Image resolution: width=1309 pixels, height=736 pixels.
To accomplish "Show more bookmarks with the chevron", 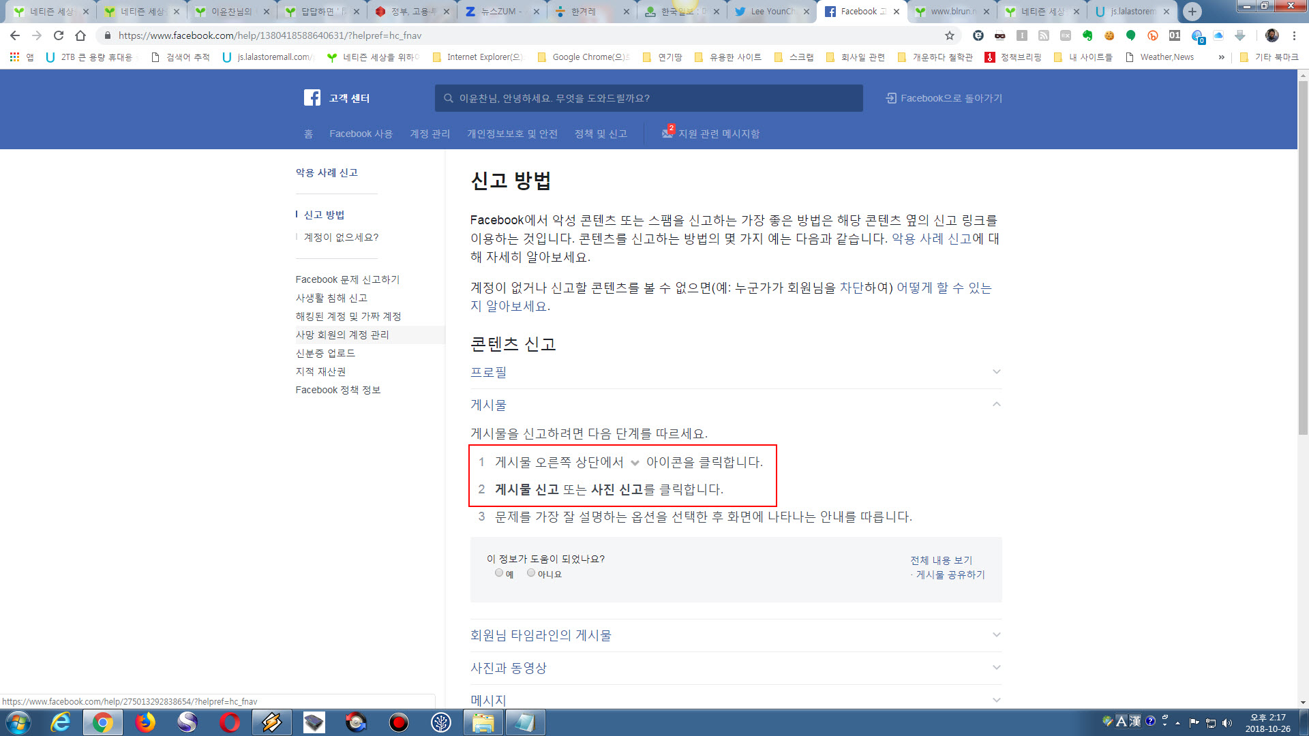I will click(x=1221, y=57).
